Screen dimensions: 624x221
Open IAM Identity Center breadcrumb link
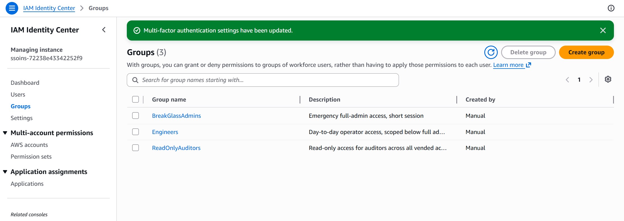click(x=49, y=8)
